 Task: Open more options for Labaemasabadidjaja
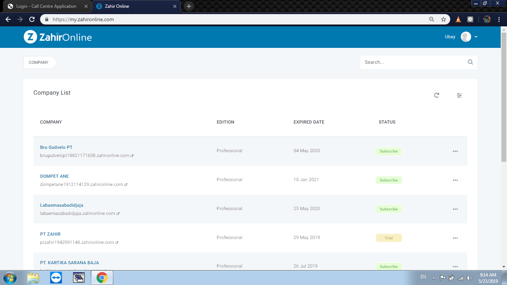click(x=455, y=209)
